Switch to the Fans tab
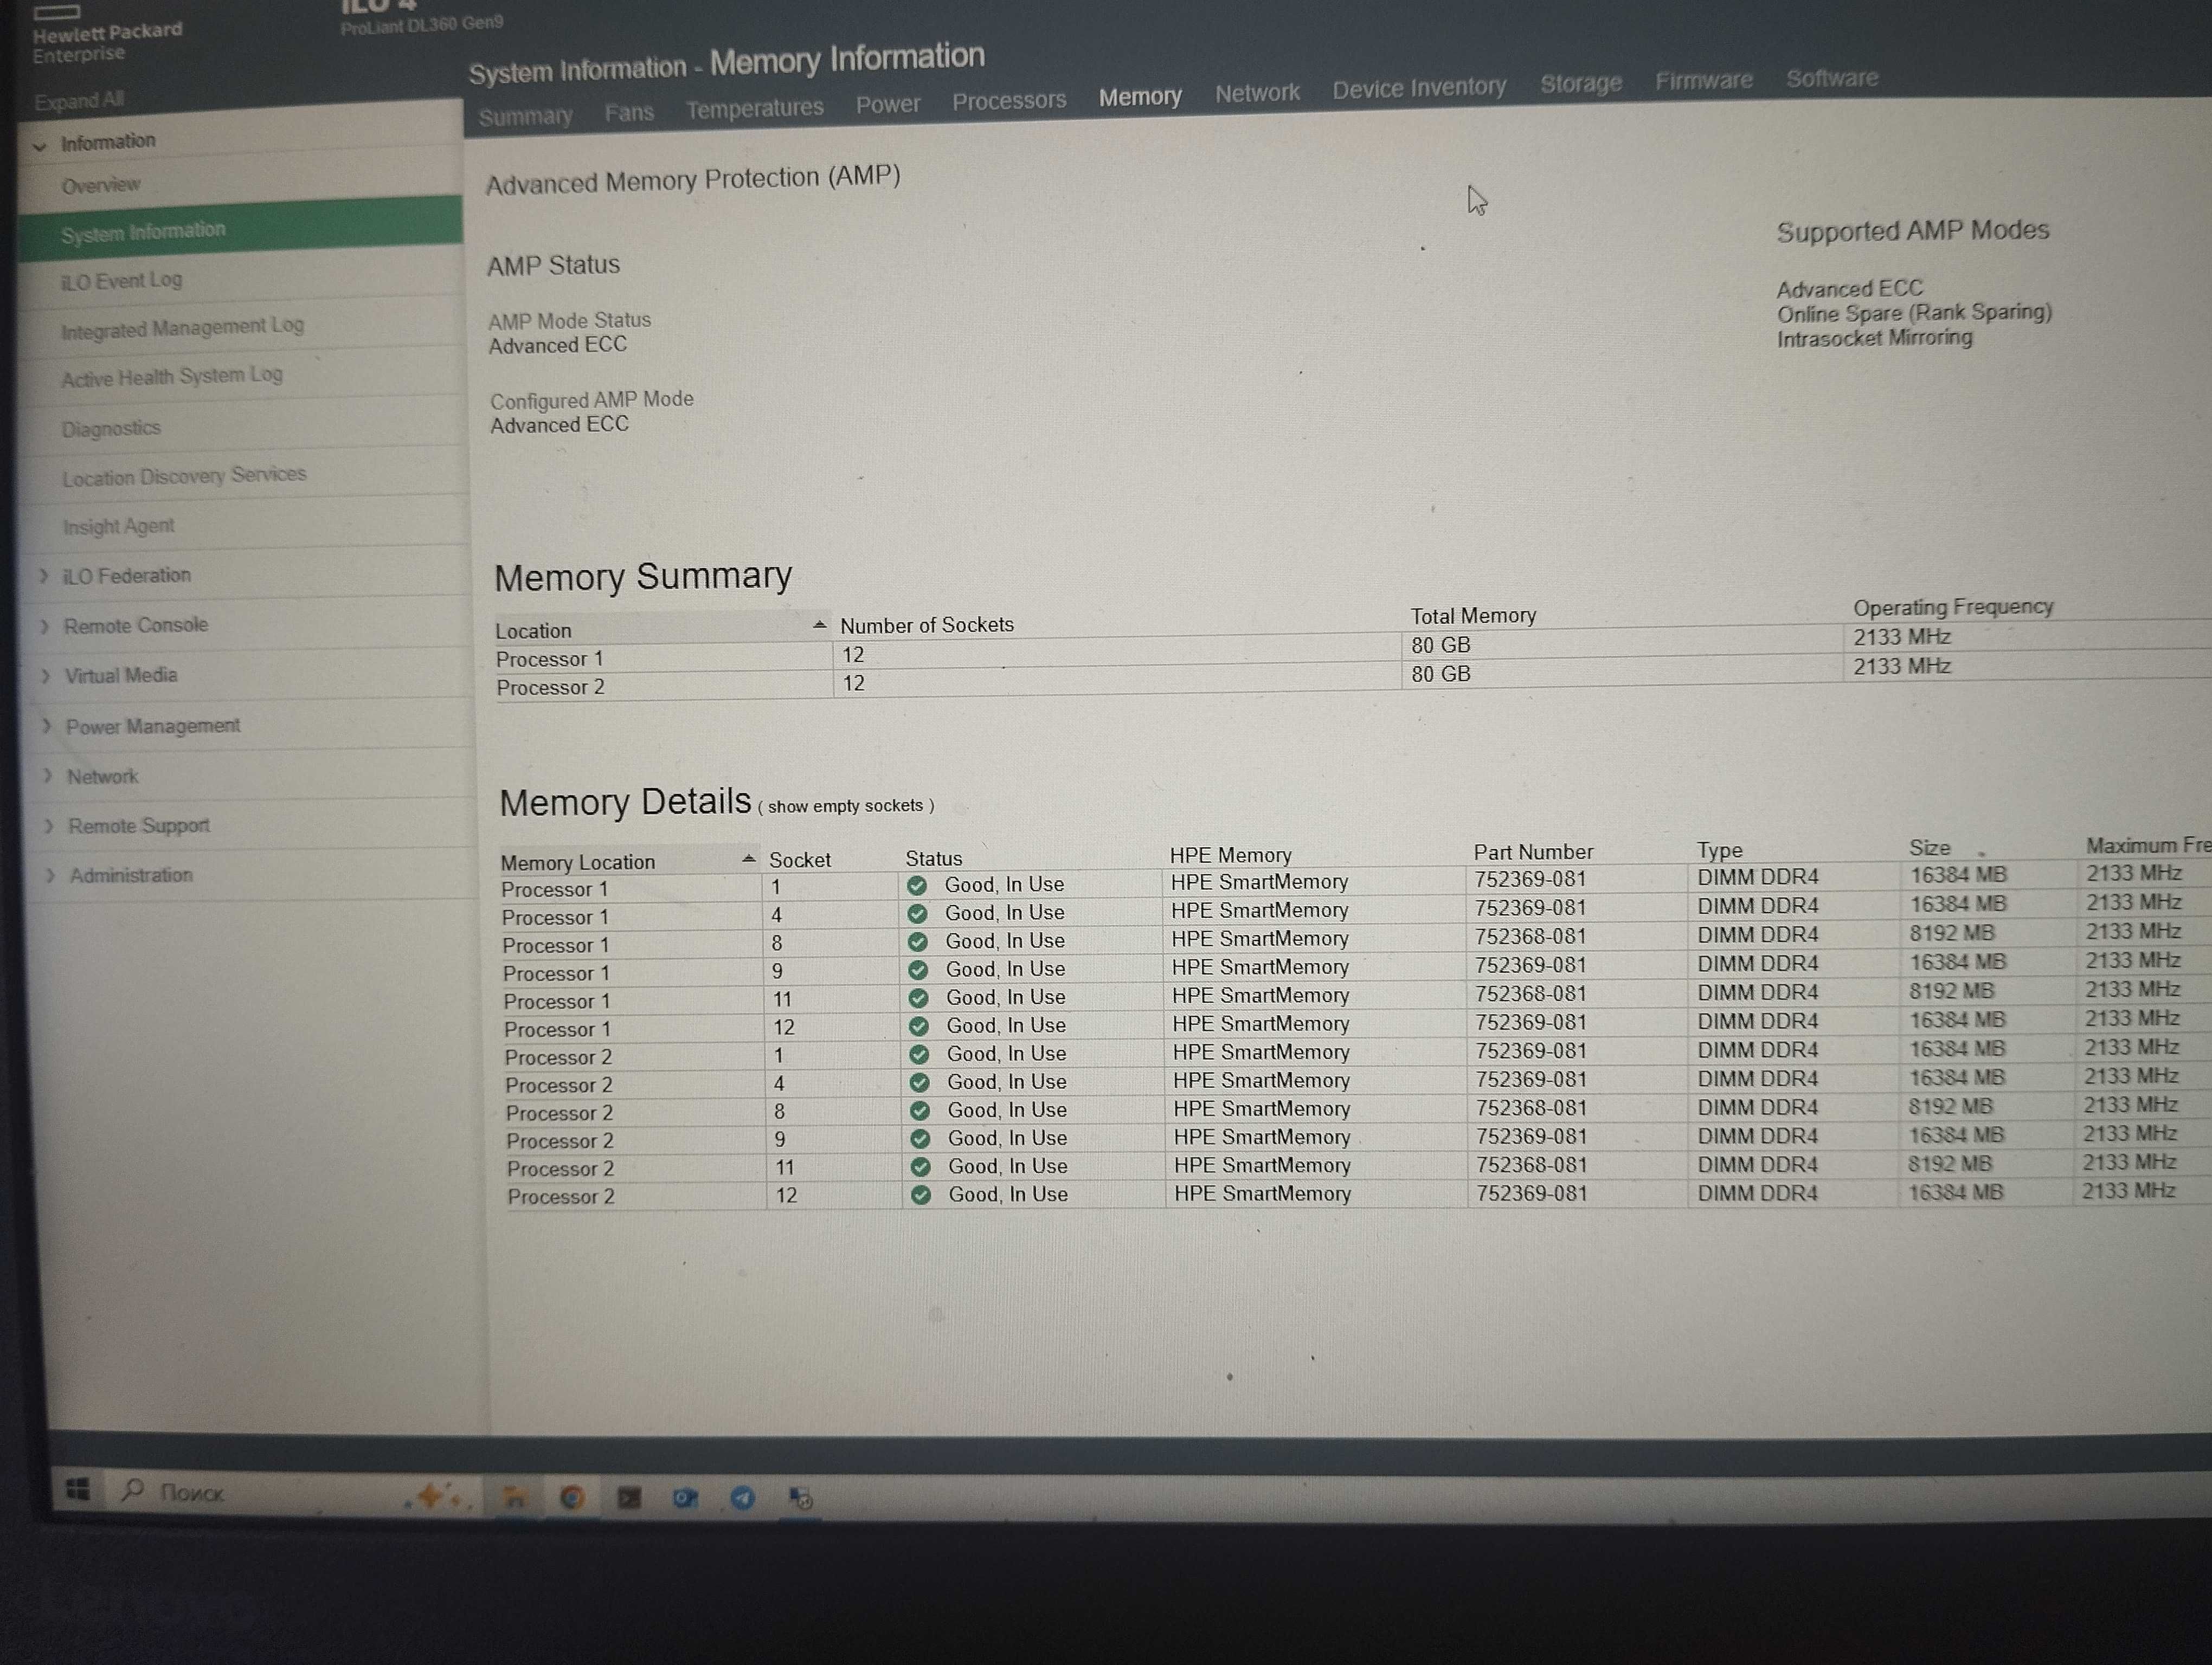 629,112
